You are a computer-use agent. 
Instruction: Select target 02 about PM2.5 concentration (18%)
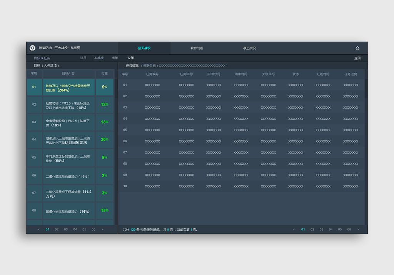tap(68, 105)
